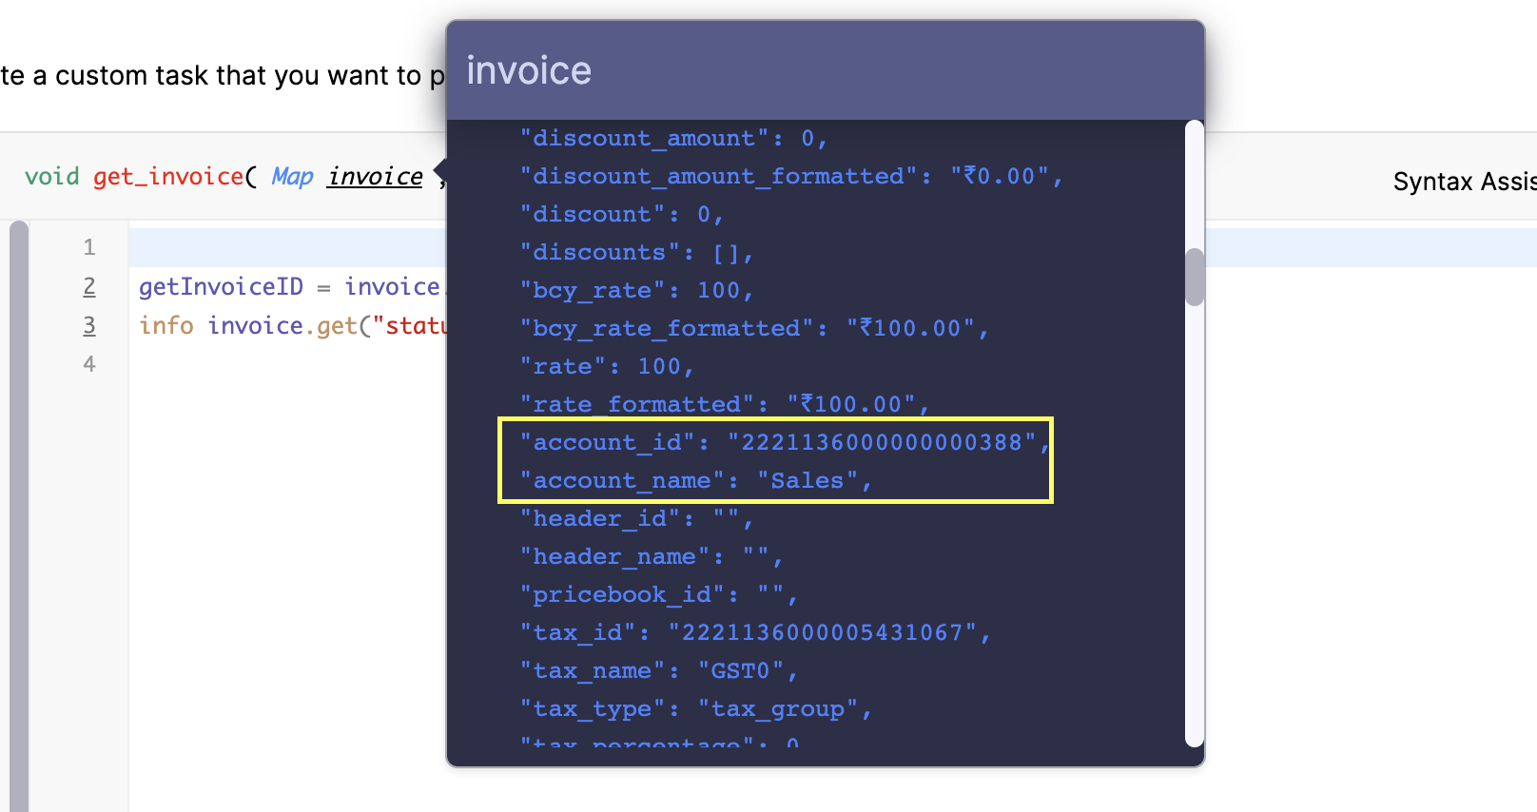Screen dimensions: 1537x812
Task: Select line number 2 in the editor
Action: 88,285
